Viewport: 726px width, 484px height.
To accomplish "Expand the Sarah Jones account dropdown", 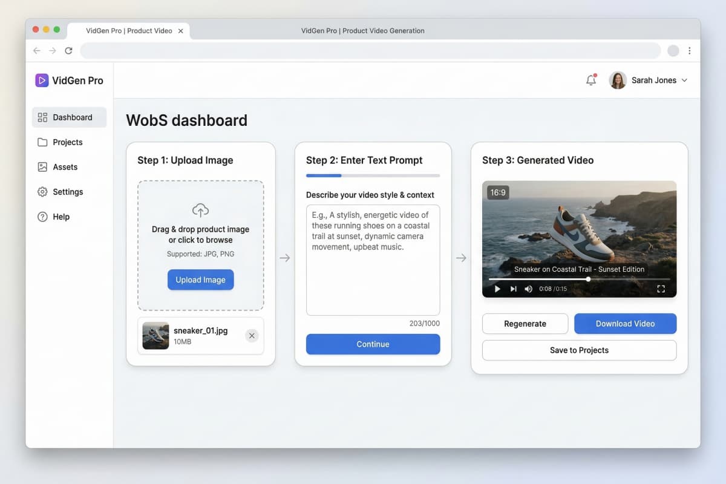I will 684,80.
